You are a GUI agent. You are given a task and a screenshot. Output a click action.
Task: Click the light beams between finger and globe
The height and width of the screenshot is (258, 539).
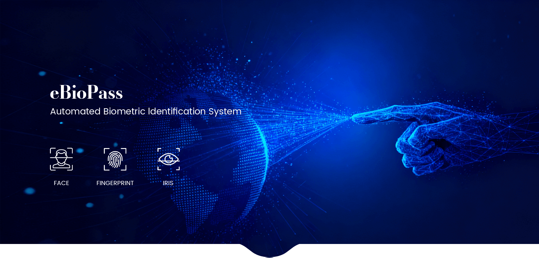coord(309,121)
